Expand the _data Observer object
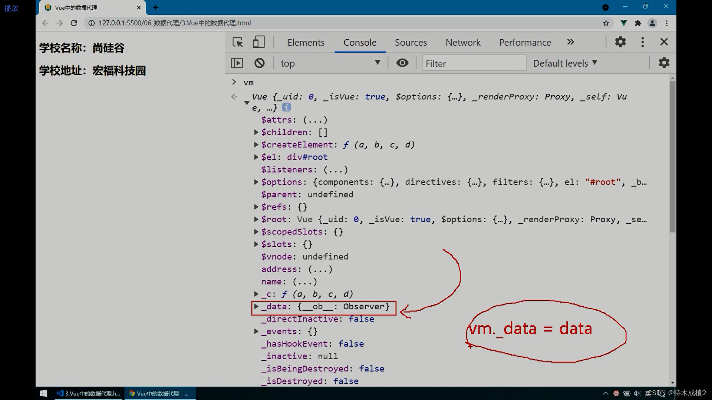 point(255,306)
